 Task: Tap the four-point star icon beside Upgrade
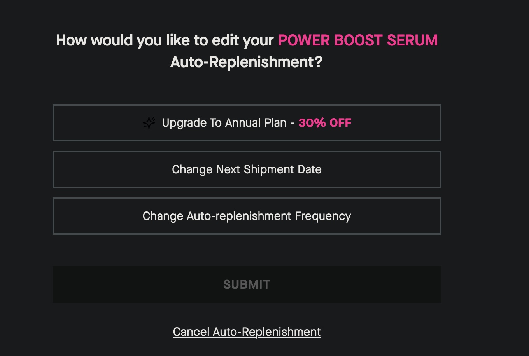149,123
